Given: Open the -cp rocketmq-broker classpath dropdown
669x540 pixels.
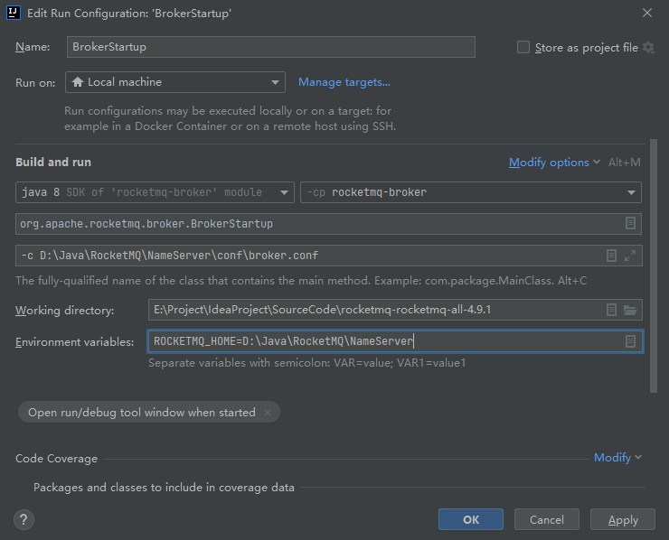Looking at the screenshot, I should point(470,192).
